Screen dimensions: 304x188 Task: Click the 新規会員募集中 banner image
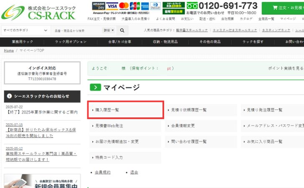[x=42, y=181]
